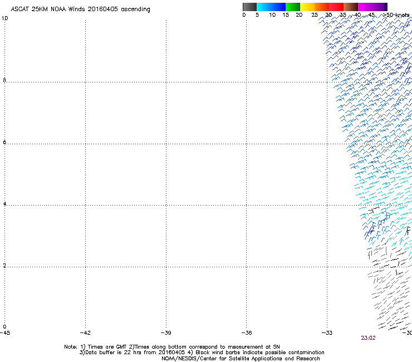Click the yellow 20–25 knots color segment
This screenshot has width=412, height=362.
(307, 7)
